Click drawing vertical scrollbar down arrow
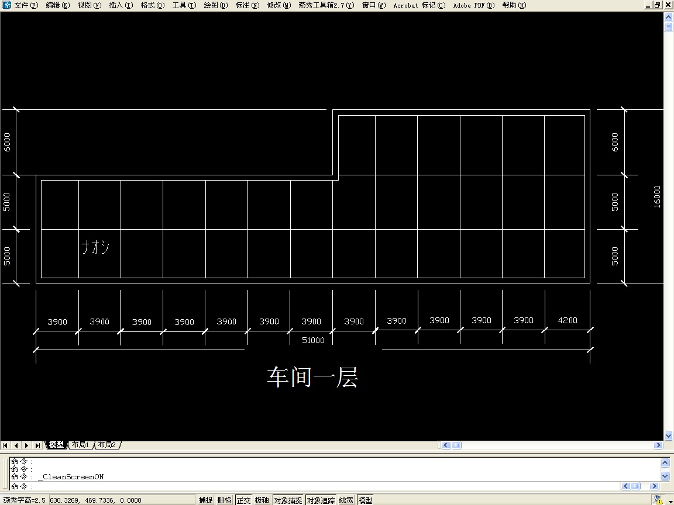Screen dimensions: 674x505 pos(668,436)
